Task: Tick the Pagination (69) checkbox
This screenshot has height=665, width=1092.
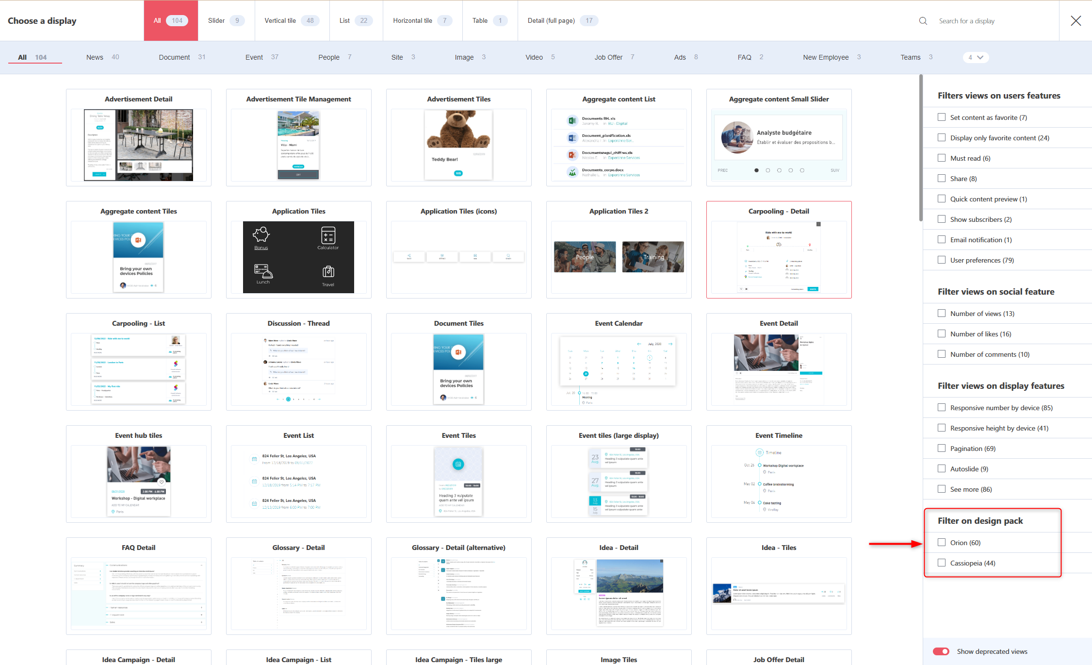Action: pos(942,448)
